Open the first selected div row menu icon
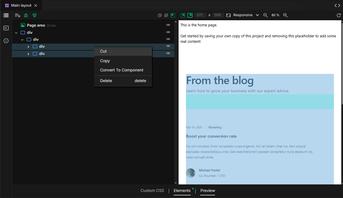343x198 pixels. tap(168, 46)
